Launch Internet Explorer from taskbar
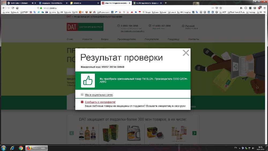268x151 pixels. click(x=12, y=148)
